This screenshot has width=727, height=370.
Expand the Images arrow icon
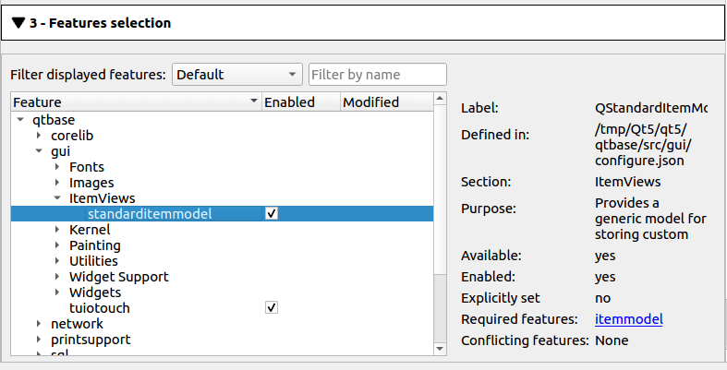coord(57,183)
